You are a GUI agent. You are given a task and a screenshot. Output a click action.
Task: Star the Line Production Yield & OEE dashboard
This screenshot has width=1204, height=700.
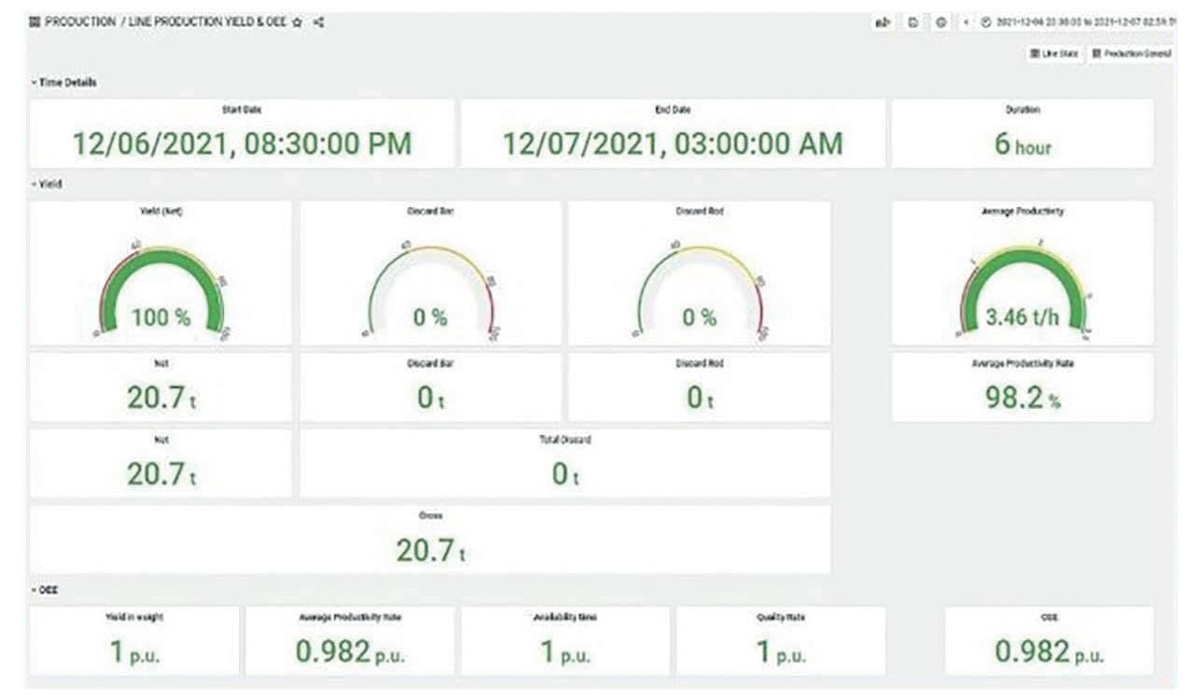297,21
